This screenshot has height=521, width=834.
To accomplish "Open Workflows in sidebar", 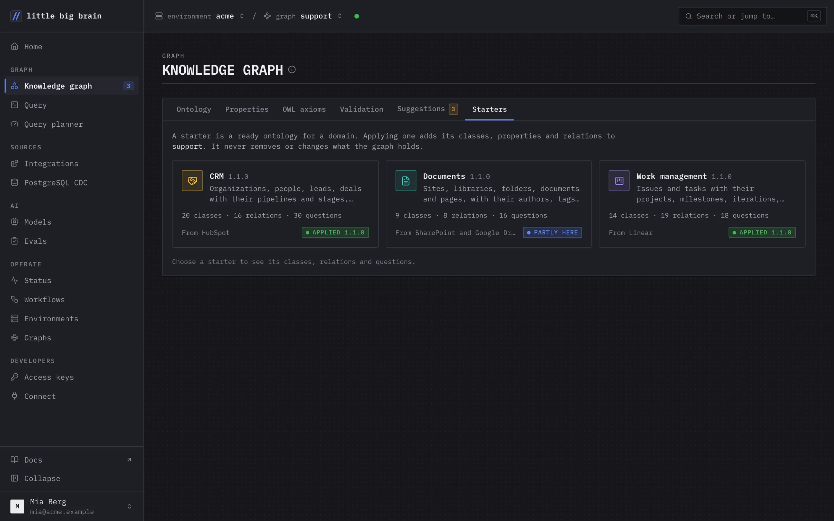I will 72,299.
